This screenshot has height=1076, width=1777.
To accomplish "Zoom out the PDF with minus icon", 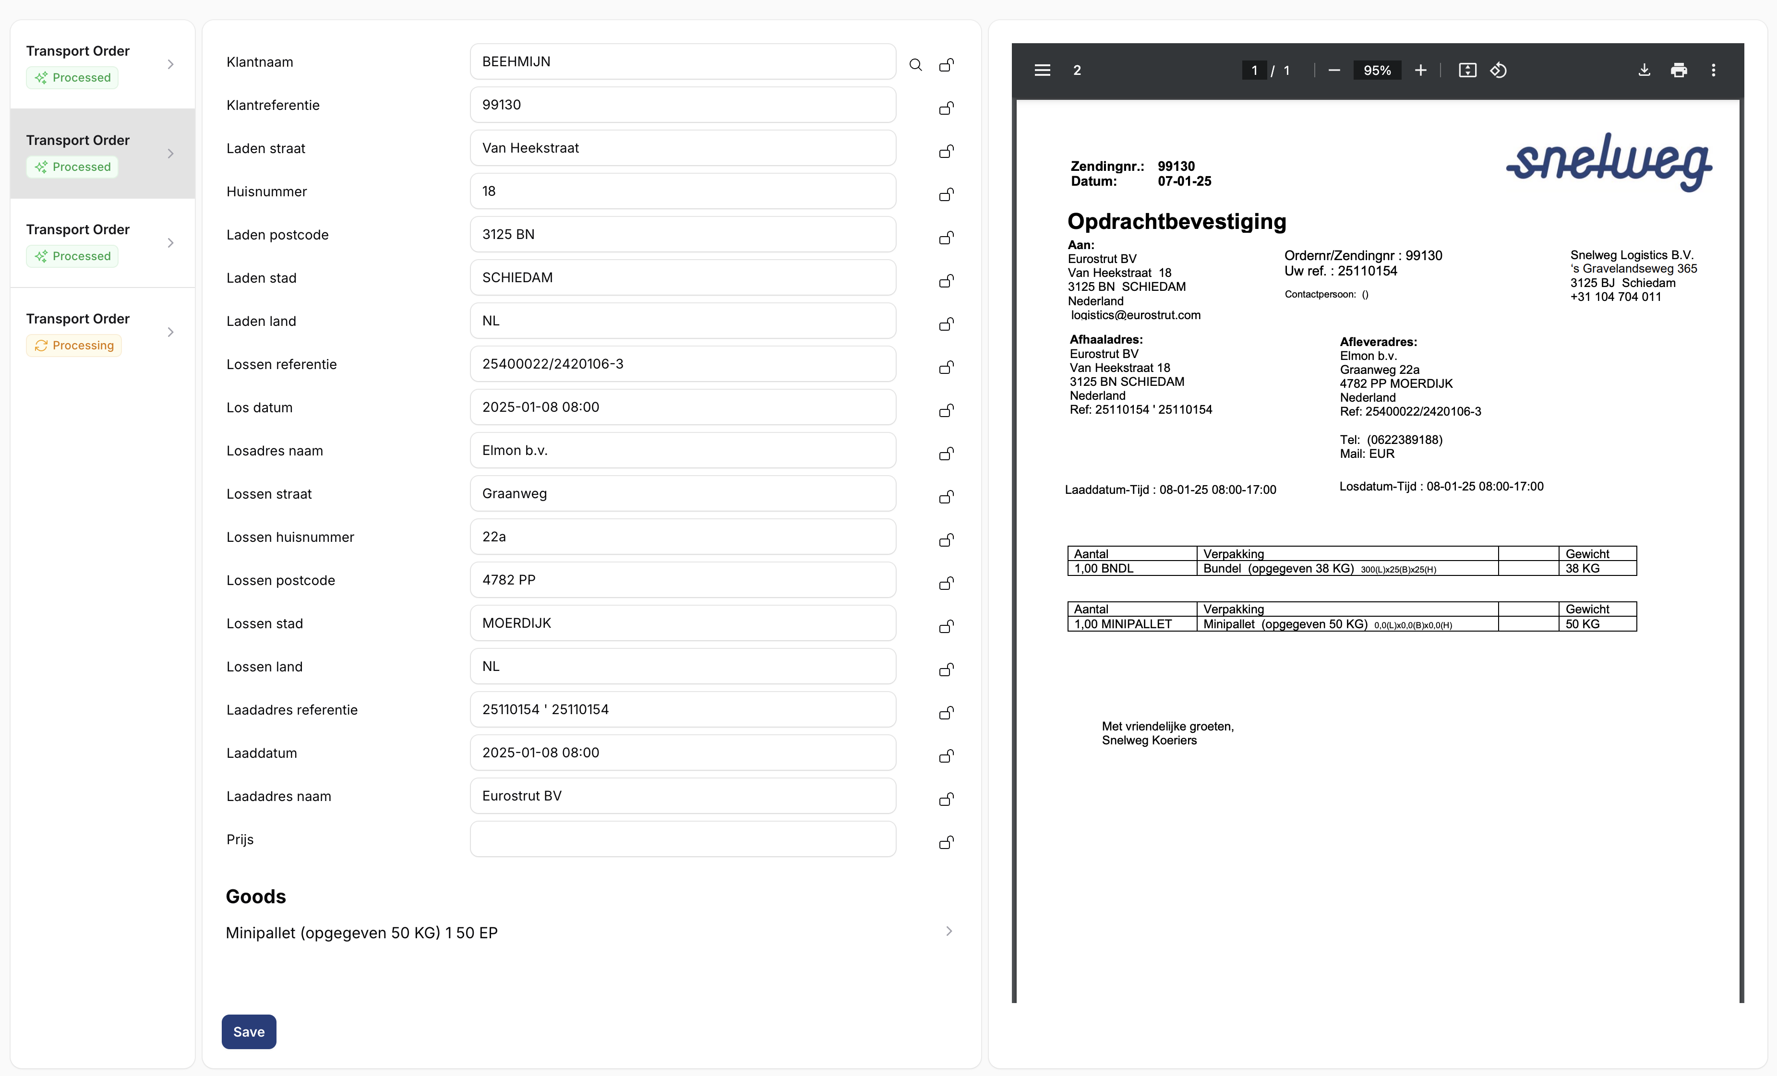I will [x=1334, y=70].
